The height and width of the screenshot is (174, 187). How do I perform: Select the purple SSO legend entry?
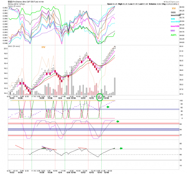173,30
